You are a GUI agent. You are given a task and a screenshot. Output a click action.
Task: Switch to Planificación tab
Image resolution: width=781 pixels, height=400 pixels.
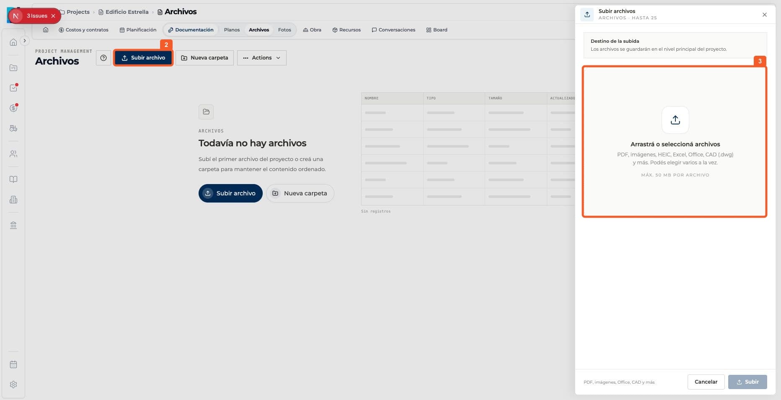pyautogui.click(x=138, y=30)
